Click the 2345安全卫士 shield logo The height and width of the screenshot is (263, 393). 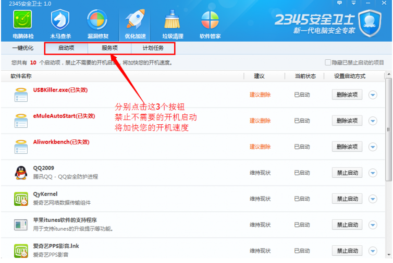coord(370,22)
